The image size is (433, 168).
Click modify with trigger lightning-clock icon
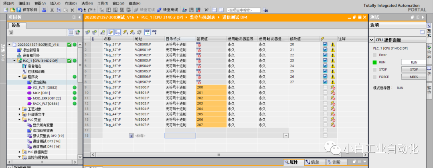tap(132, 32)
